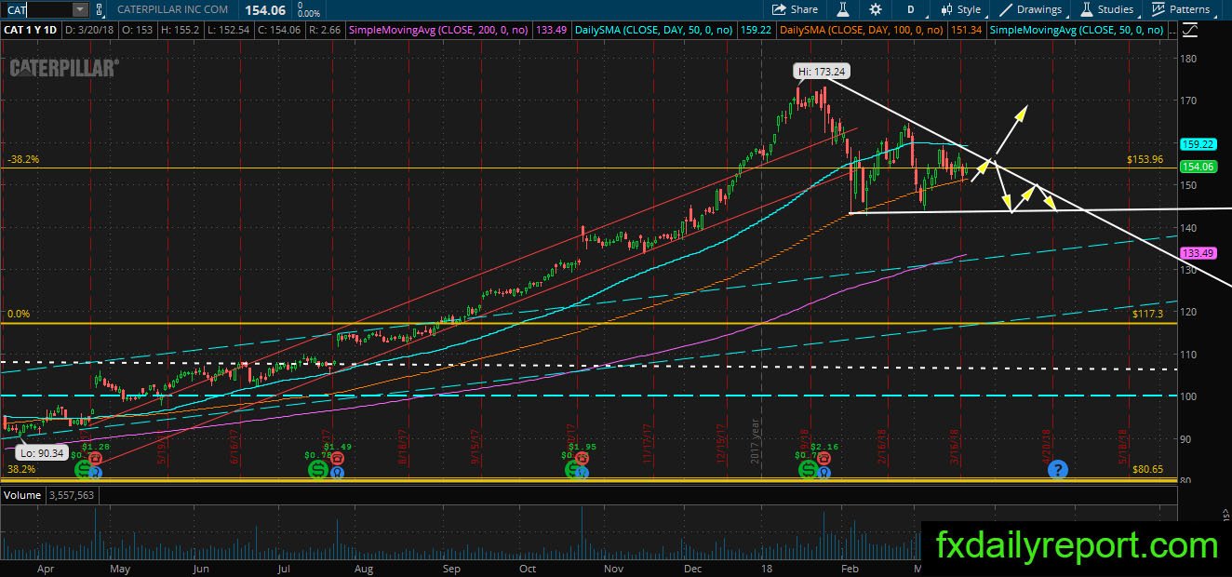This screenshot has height=577, width=1232.
Task: Click the Volume panel label
Action: coord(22,495)
